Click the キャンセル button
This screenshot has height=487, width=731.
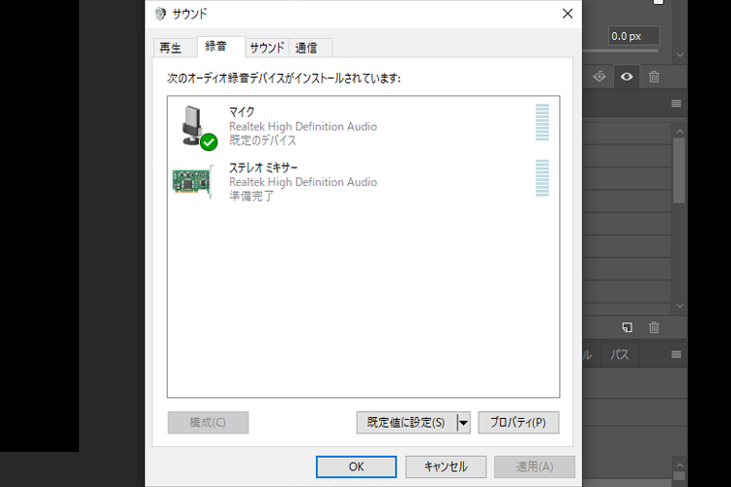point(445,467)
